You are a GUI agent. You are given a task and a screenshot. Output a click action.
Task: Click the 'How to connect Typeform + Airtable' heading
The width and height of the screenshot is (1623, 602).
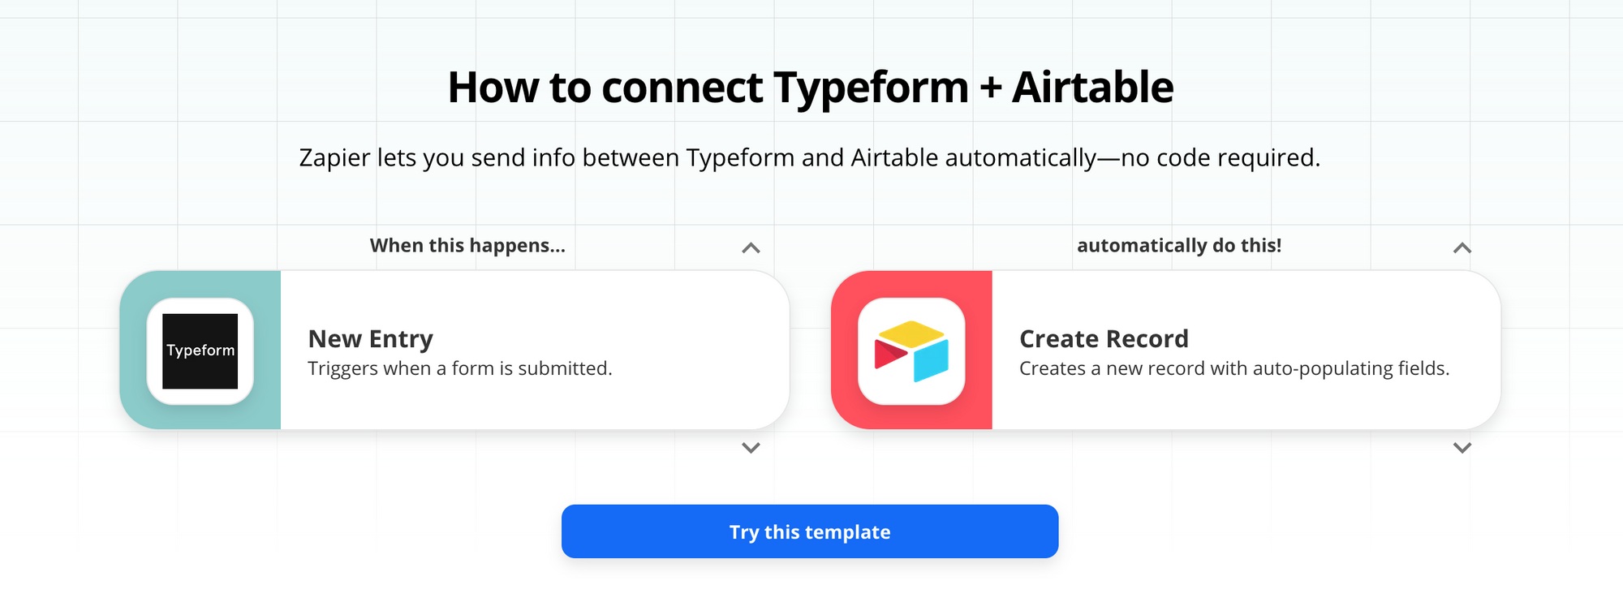click(811, 87)
